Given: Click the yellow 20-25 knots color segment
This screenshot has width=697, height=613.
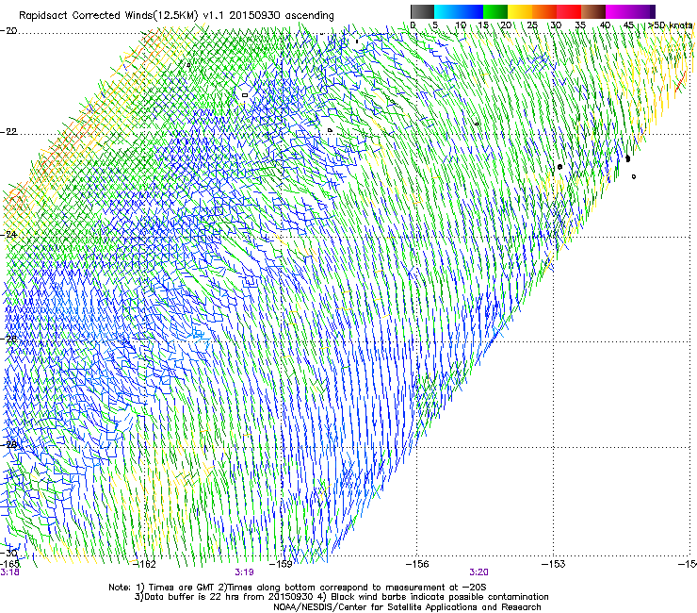Looking at the screenshot, I should click(520, 11).
